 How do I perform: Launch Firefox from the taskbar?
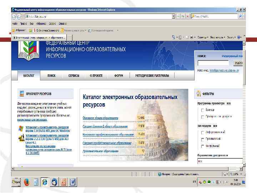click(x=27, y=182)
